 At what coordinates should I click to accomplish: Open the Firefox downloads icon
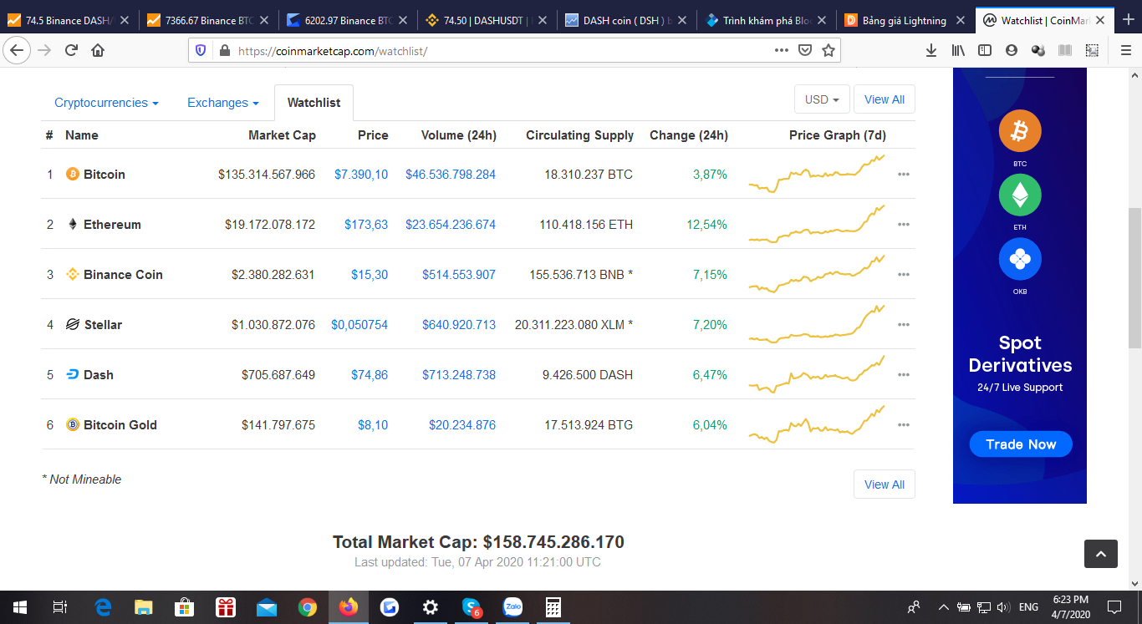point(931,50)
